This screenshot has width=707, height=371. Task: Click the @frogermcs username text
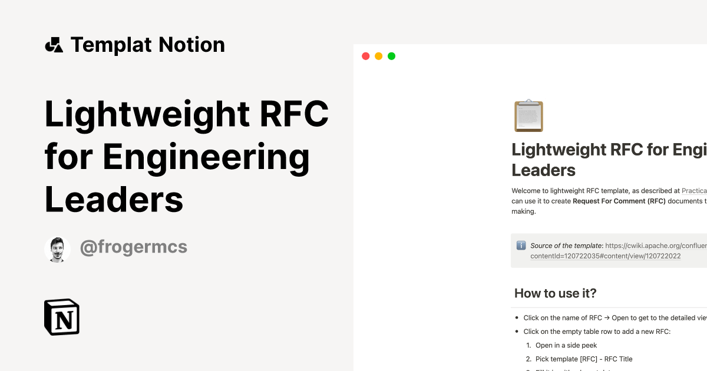133,247
